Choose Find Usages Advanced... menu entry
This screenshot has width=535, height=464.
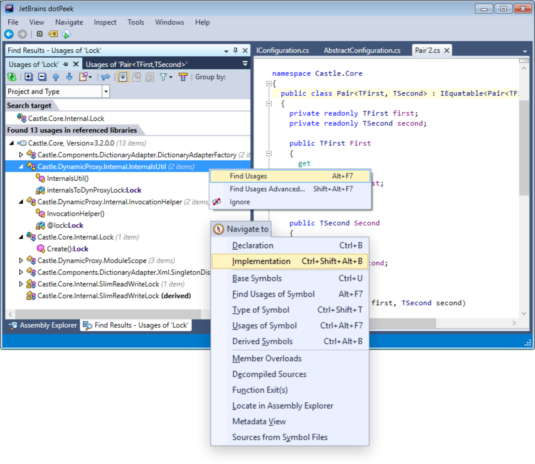pos(290,189)
